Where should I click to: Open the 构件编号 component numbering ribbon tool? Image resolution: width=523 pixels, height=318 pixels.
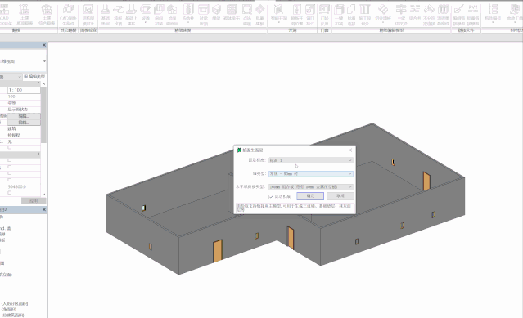(493, 14)
